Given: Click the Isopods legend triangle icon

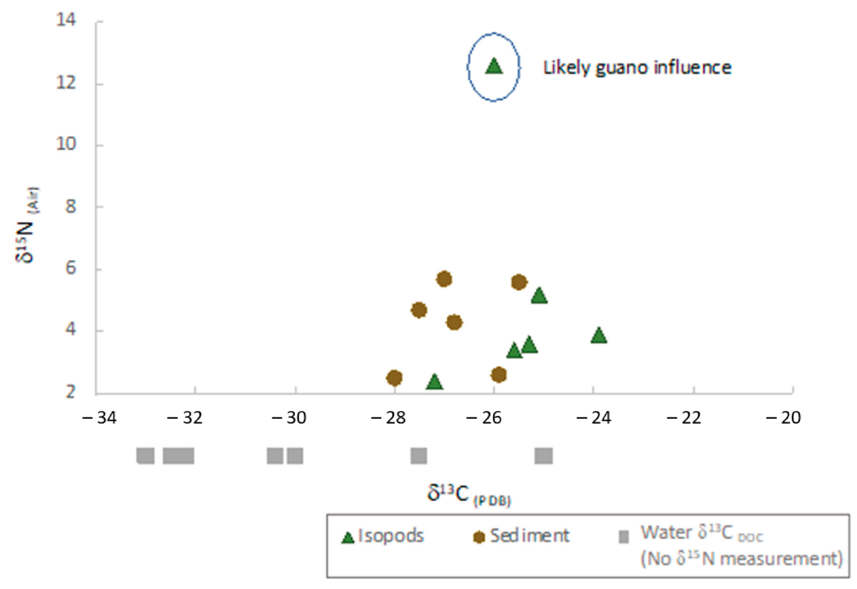Looking at the screenshot, I should (x=348, y=538).
